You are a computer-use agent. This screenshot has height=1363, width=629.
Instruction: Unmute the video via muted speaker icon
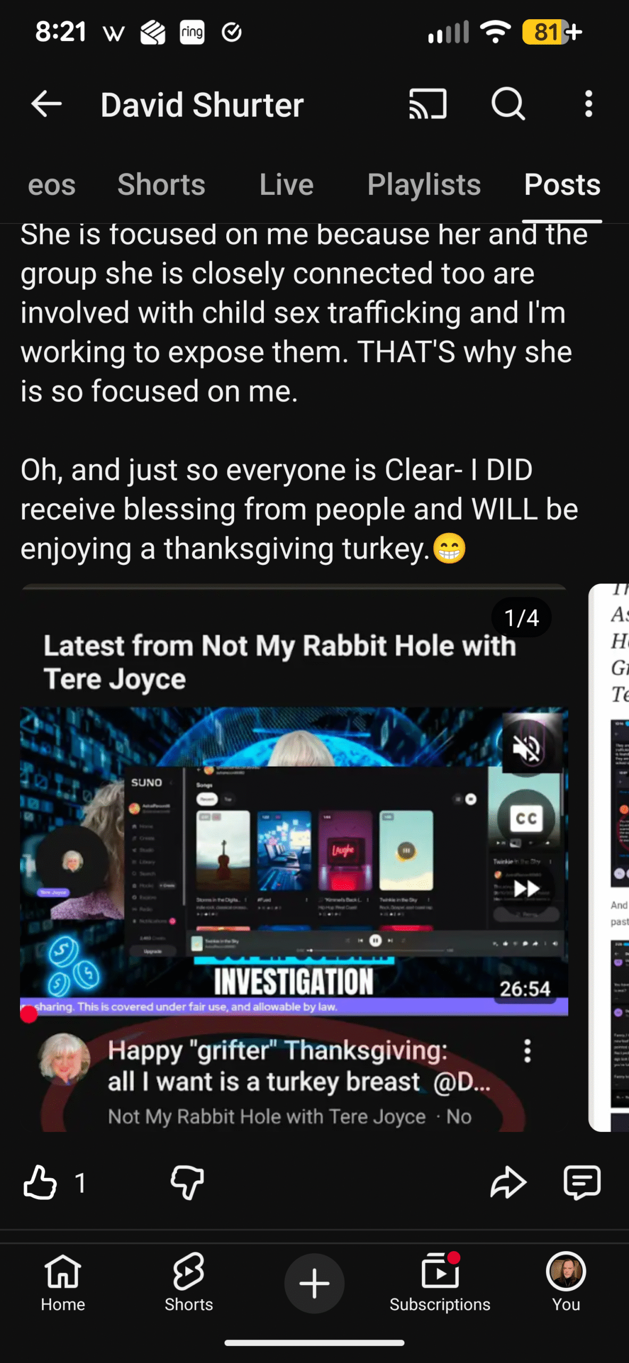tap(527, 748)
